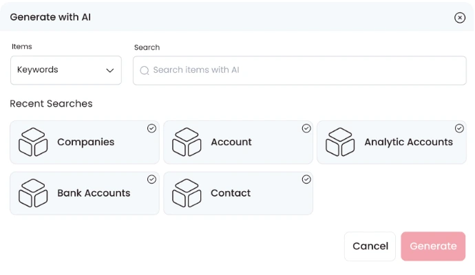
Task: Click the Bank Accounts cube icon
Action: pyautogui.click(x=33, y=193)
